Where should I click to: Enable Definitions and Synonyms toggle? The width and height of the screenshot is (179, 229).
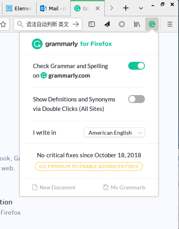pos(137,99)
